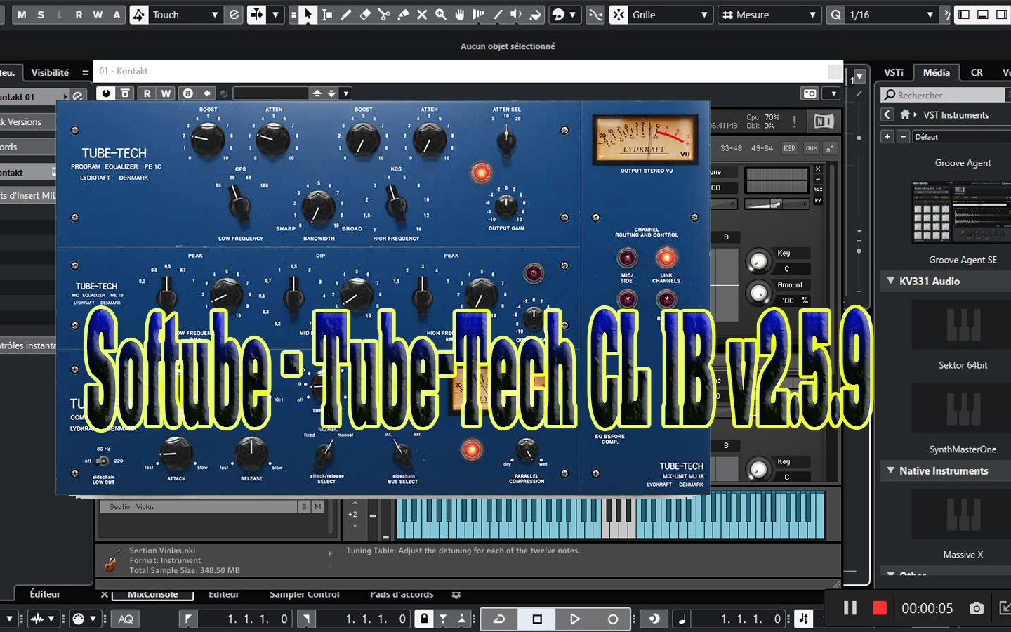
Task: Toggle plugin Read automation R button
Action: (147, 93)
